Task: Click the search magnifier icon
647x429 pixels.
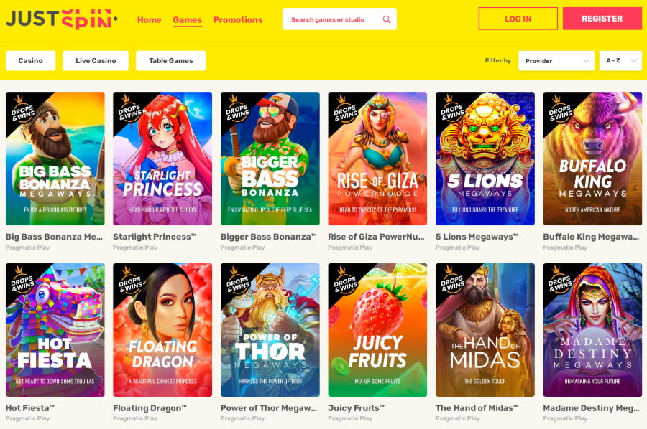Action: (x=386, y=19)
